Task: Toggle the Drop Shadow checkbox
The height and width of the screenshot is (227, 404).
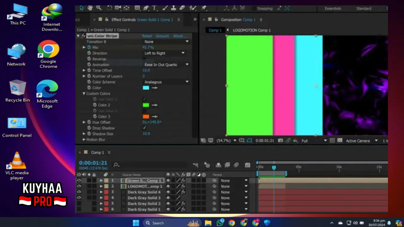Action: (x=144, y=128)
